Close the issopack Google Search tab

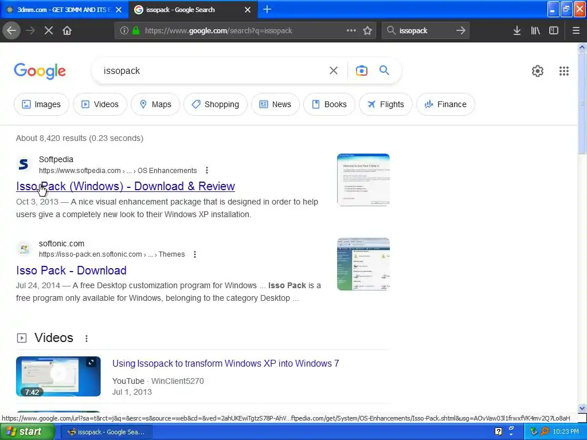[248, 10]
